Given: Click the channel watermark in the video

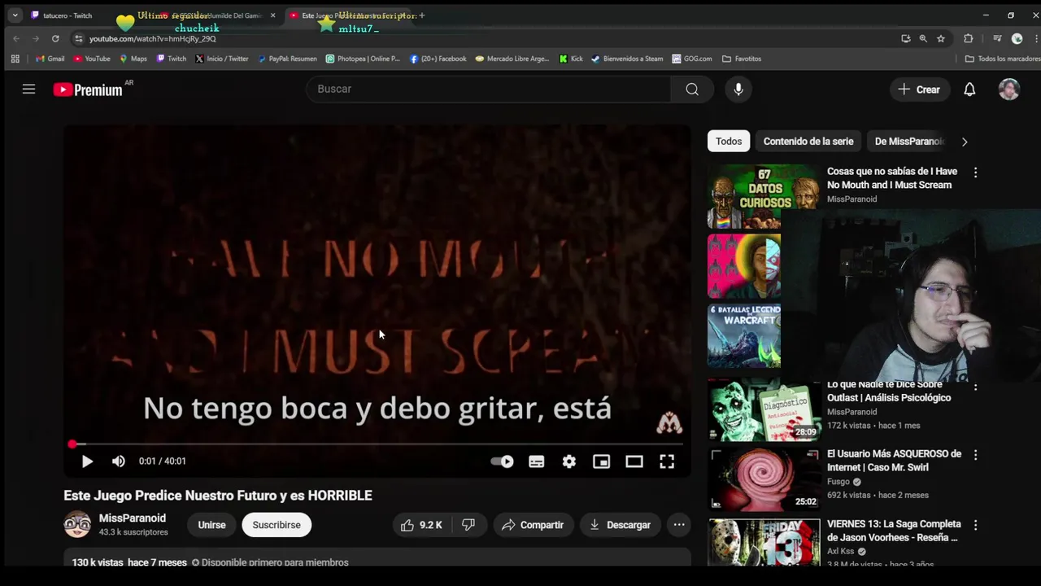Looking at the screenshot, I should click(669, 423).
